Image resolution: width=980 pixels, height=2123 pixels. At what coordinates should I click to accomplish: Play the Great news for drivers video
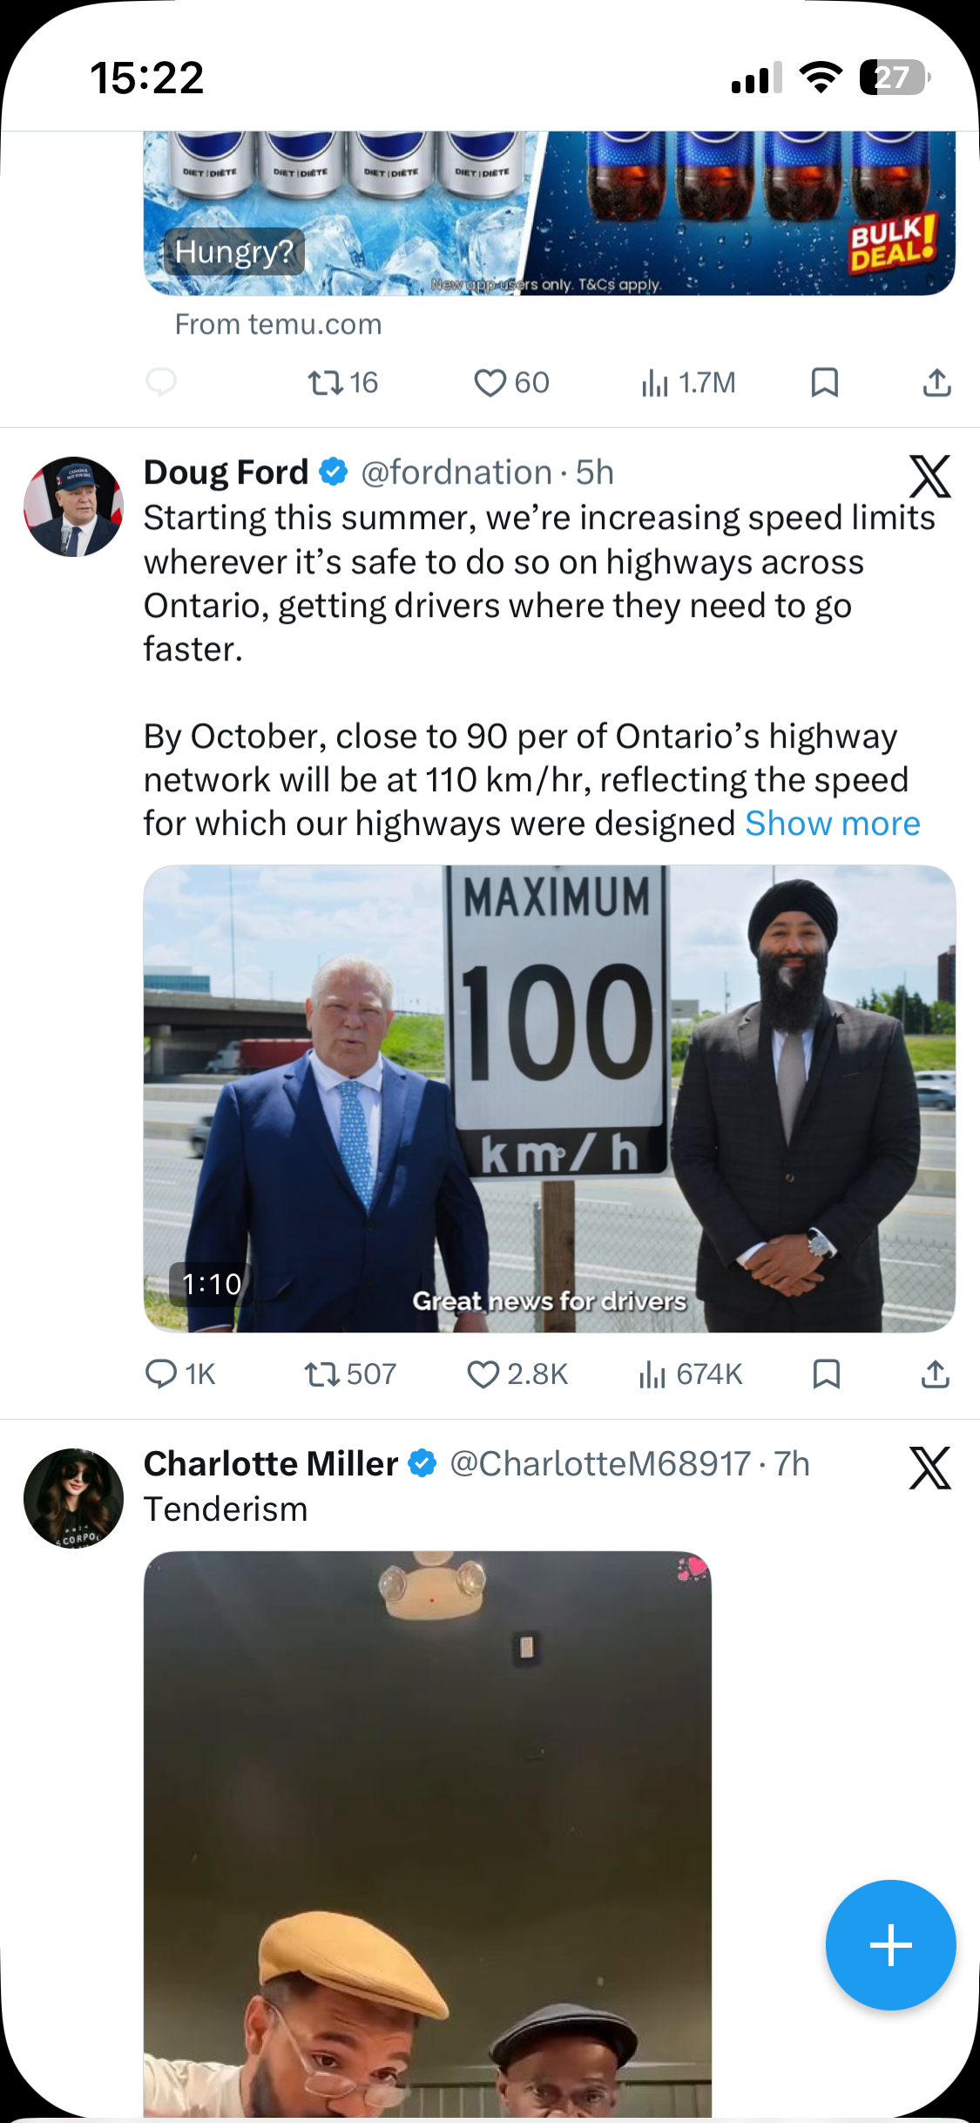pyautogui.click(x=550, y=1098)
